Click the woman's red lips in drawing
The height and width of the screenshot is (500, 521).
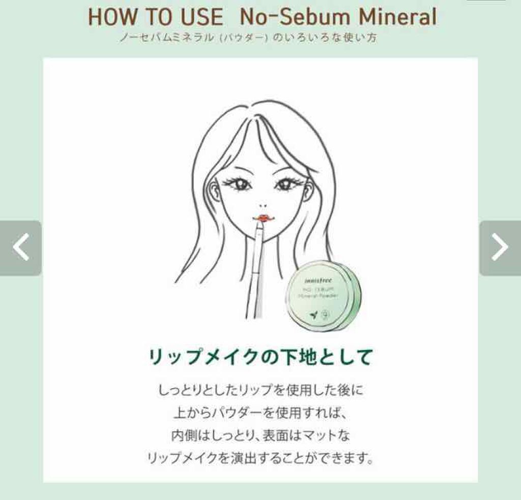coord(264,217)
